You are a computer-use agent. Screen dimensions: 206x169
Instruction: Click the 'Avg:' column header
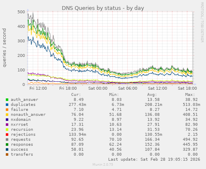point(152,95)
